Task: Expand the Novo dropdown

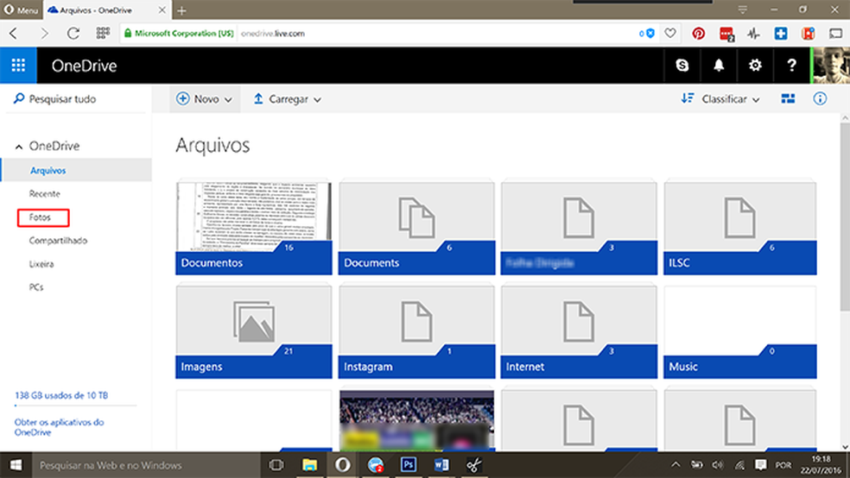Action: point(205,99)
